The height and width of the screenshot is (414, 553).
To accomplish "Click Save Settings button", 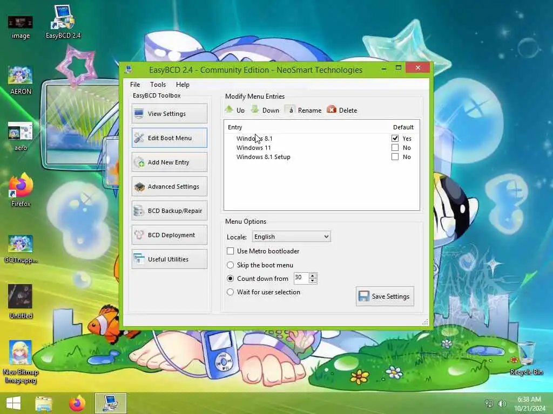I will coord(385,296).
